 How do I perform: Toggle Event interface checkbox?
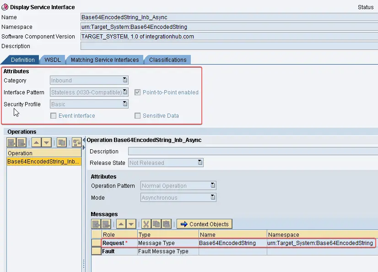53,116
